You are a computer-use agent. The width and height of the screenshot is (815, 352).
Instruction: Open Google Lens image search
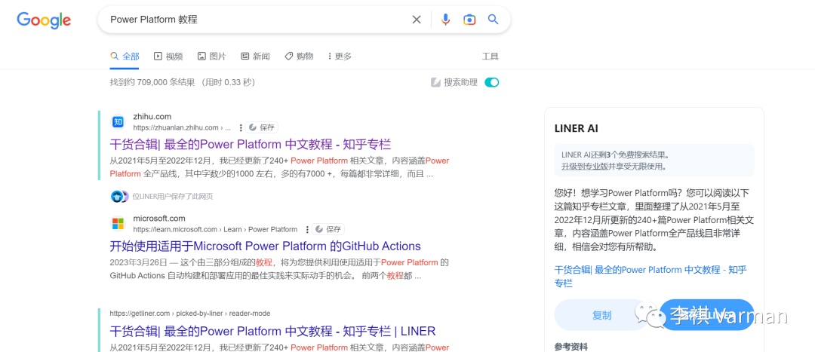click(469, 20)
